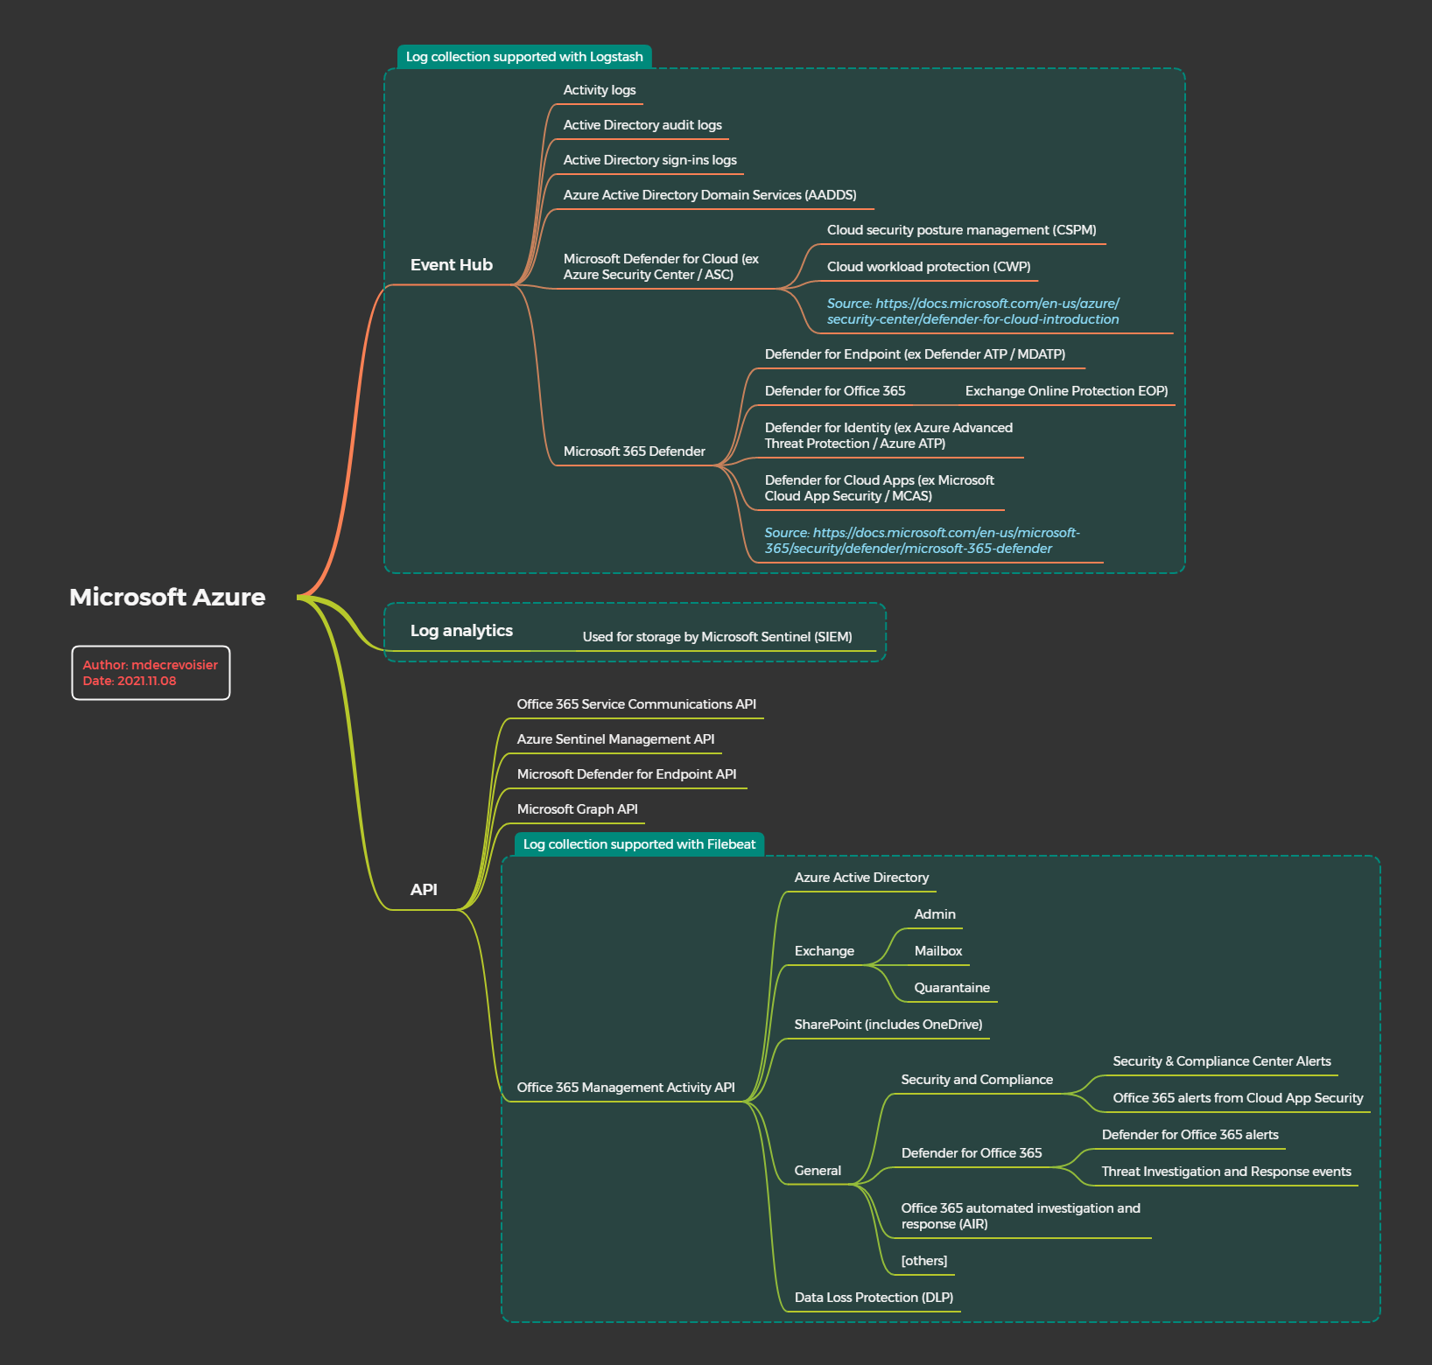Select Data Loss Protection (DLP) node
Screen dimensions: 1432x1365
pos(874,1298)
